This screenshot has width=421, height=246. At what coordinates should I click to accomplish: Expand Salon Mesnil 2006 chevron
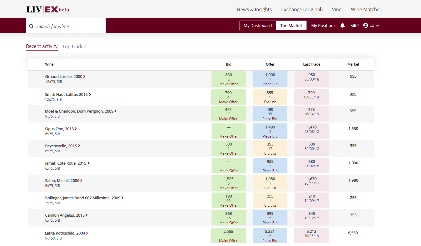(81, 180)
